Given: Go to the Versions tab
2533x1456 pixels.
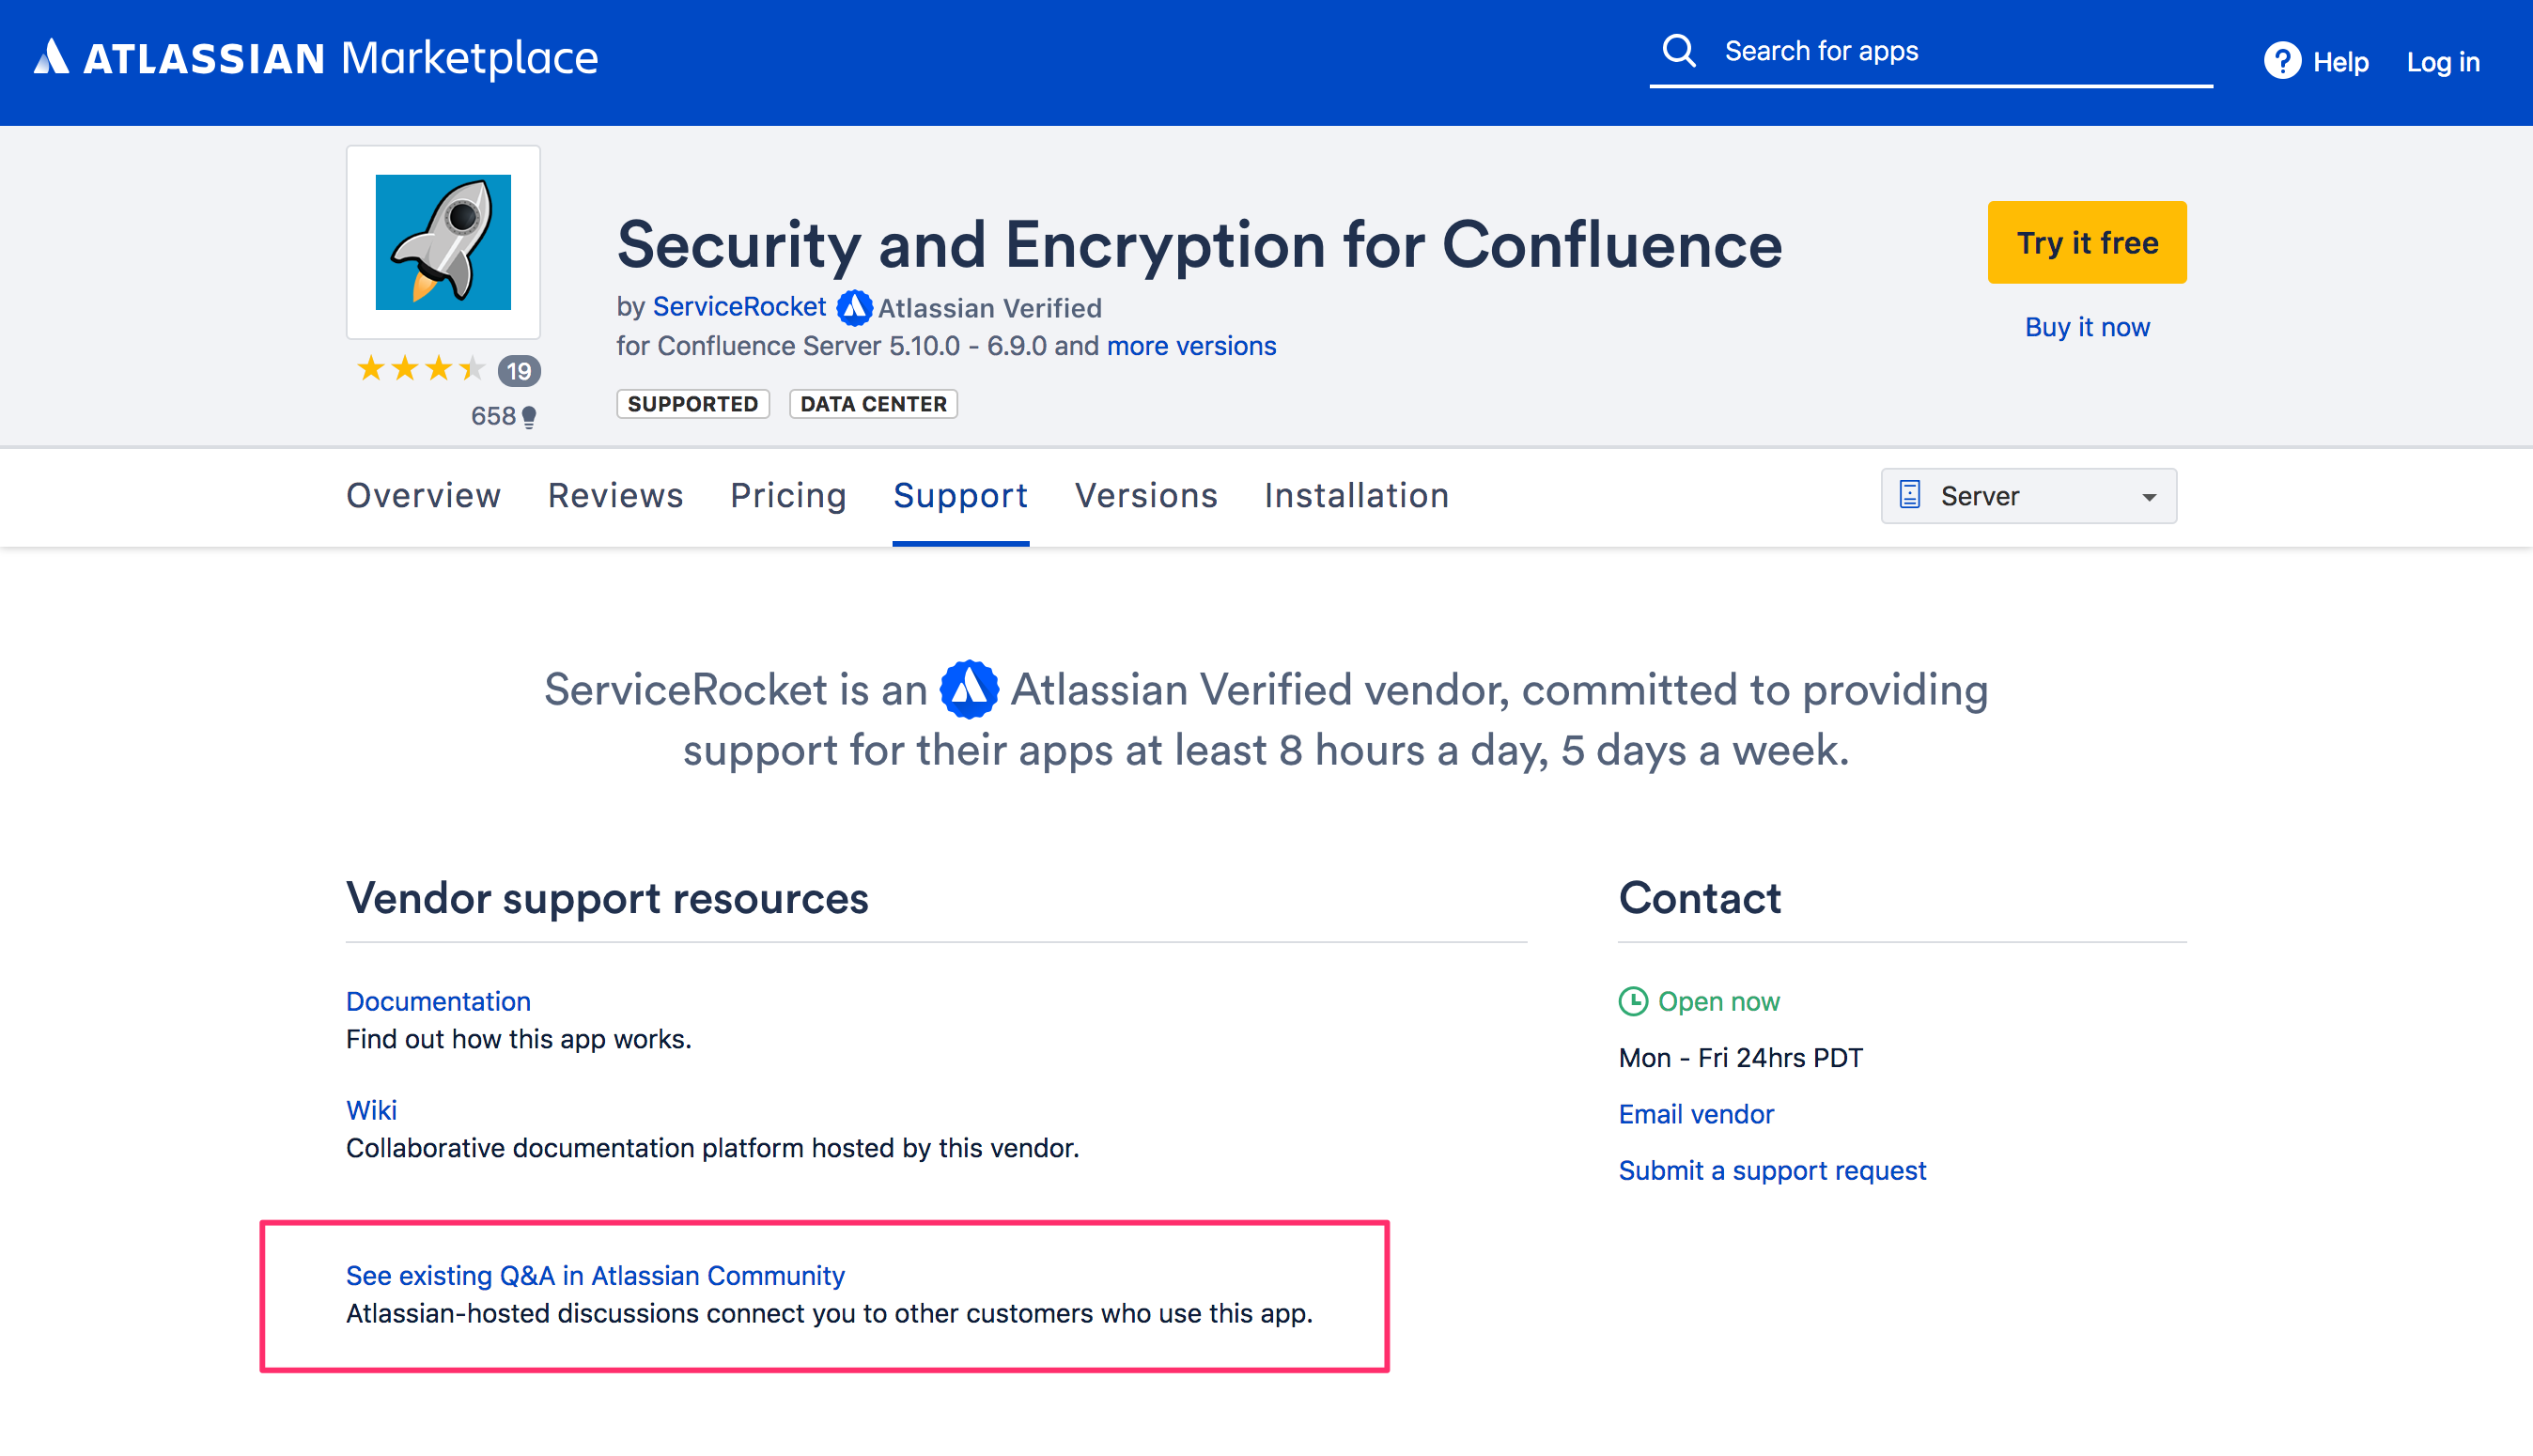Looking at the screenshot, I should click(x=1146, y=495).
